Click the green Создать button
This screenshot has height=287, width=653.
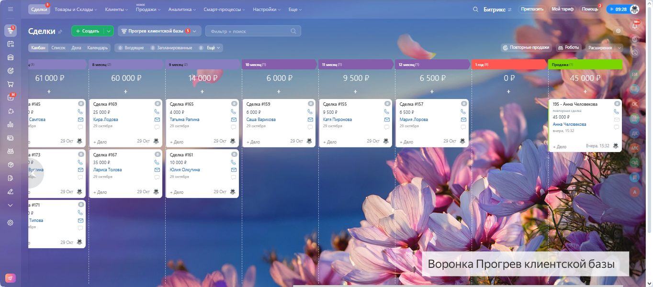point(88,31)
